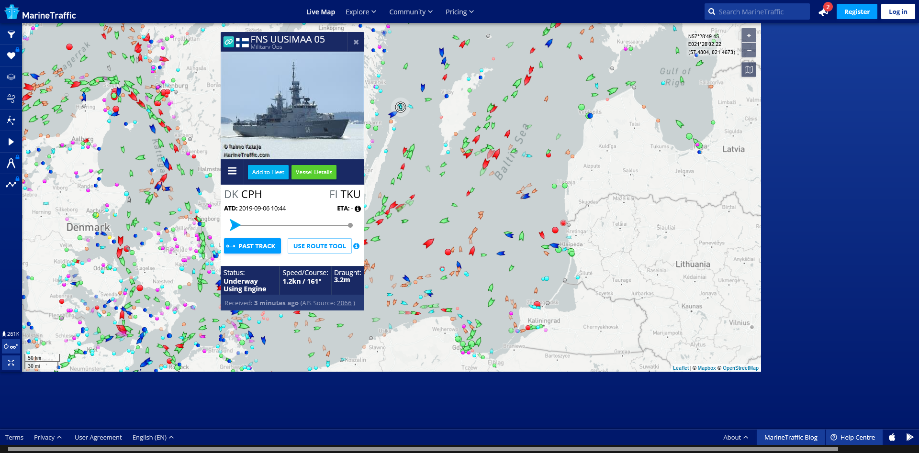Image resolution: width=919 pixels, height=453 pixels.
Task: Open the OpenStreetMap attribution link
Action: click(x=740, y=368)
